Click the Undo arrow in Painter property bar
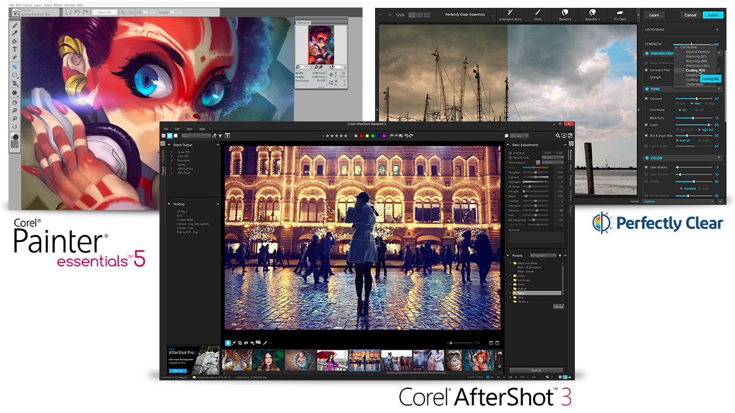Image resolution: width=735 pixels, height=413 pixels. click(77, 12)
